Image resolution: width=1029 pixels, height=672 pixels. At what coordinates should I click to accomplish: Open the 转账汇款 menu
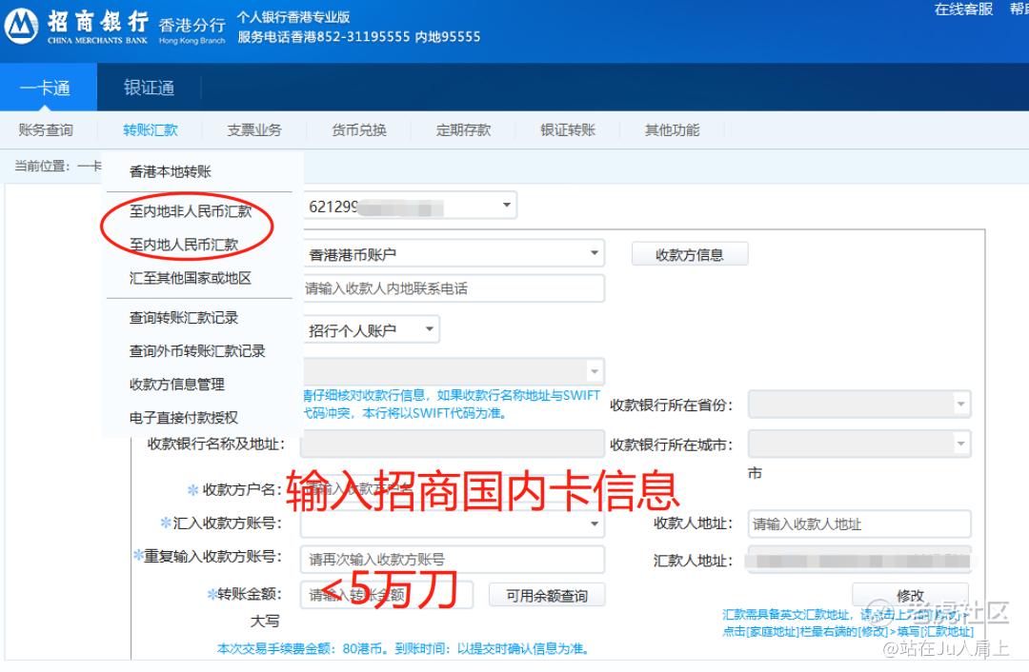click(151, 129)
